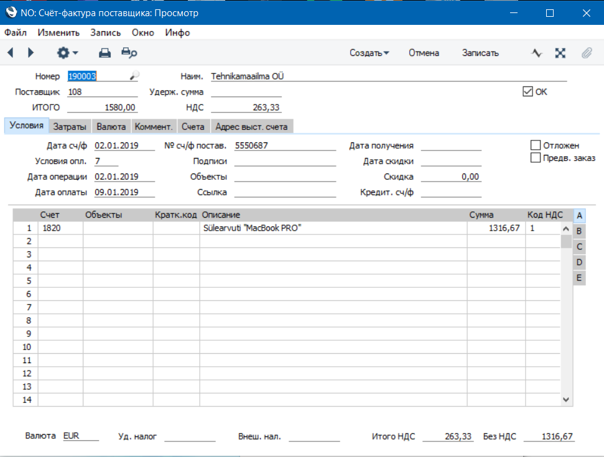
Task: Go to previous record with left arrow
Action: [x=11, y=53]
